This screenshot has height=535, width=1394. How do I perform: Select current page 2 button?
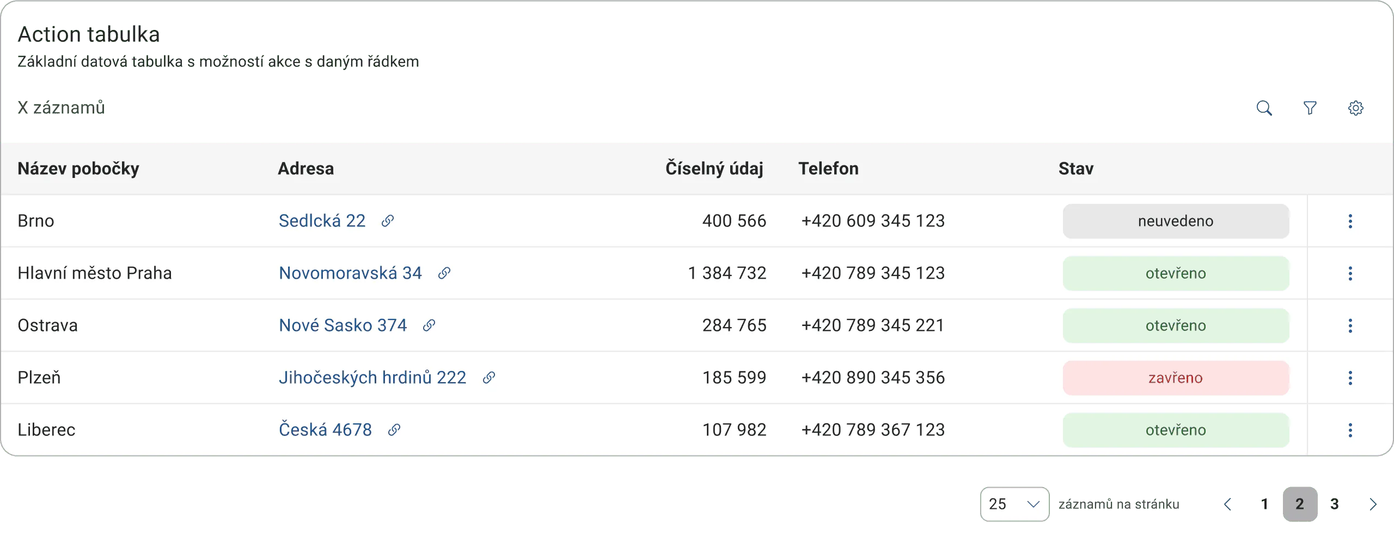(1300, 504)
